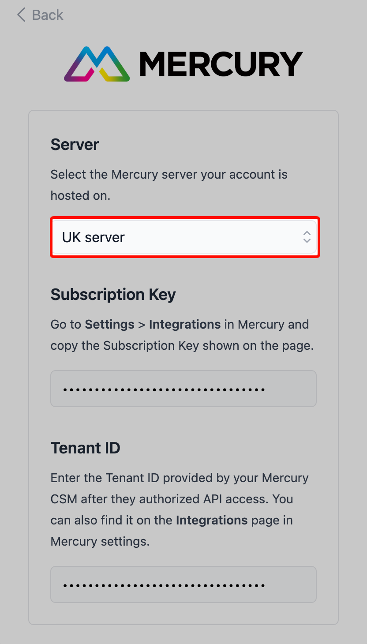Click "copy the Subscription Key shown" instruction line
Viewport: 367px width, 644px height.
(182, 345)
